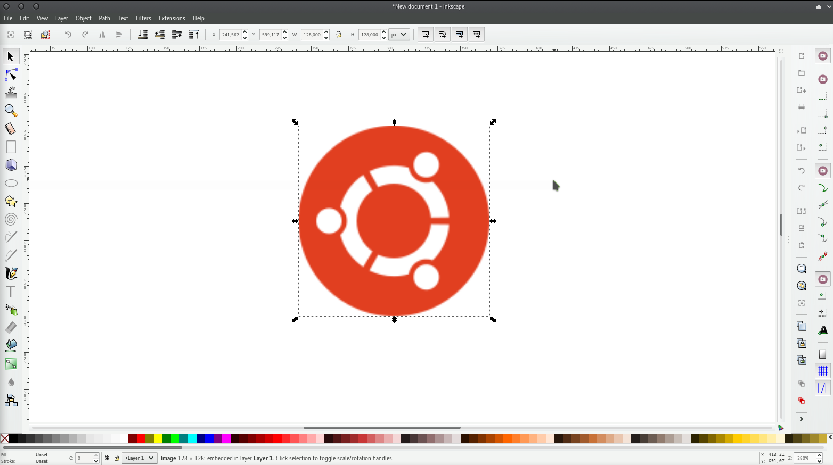Select the Text tool
Image resolution: width=833 pixels, height=465 pixels.
click(x=11, y=292)
